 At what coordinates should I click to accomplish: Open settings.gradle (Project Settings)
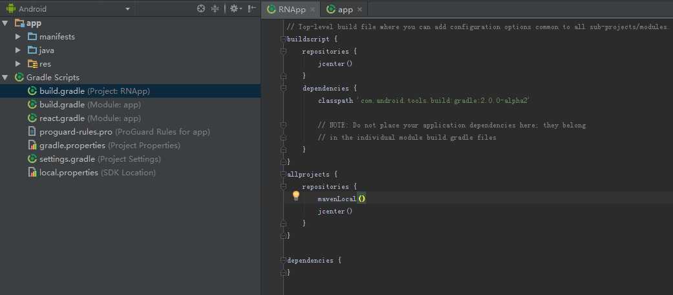click(x=67, y=159)
